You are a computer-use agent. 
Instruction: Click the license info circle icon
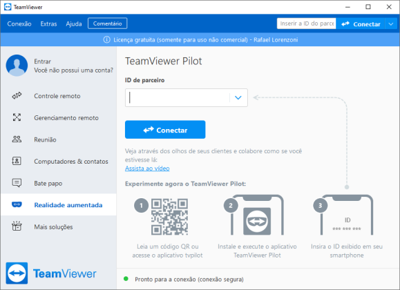[x=106, y=40]
